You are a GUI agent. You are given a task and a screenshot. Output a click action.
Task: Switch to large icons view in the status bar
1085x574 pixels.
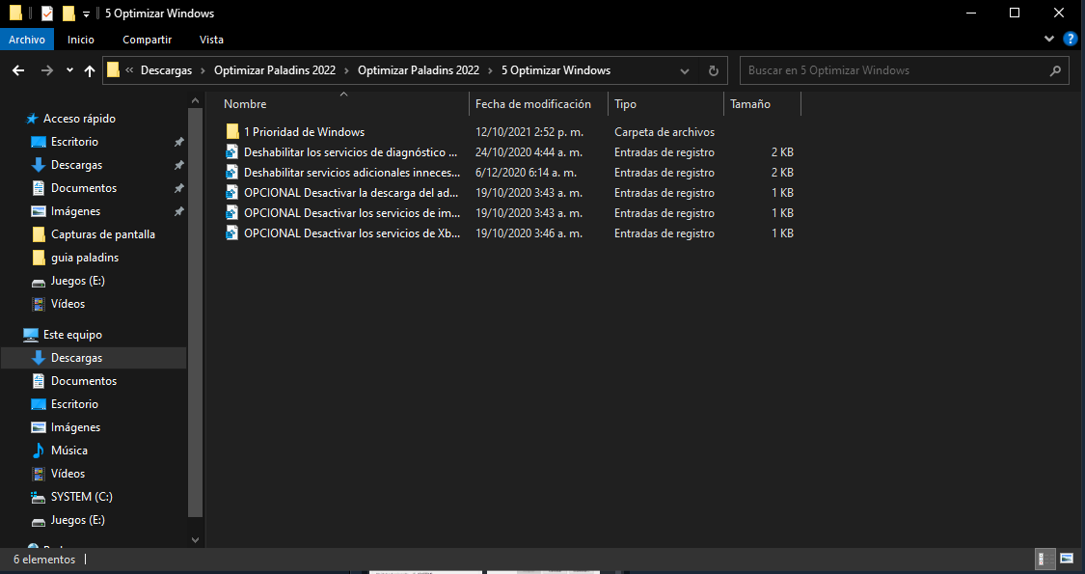pyautogui.click(x=1066, y=559)
